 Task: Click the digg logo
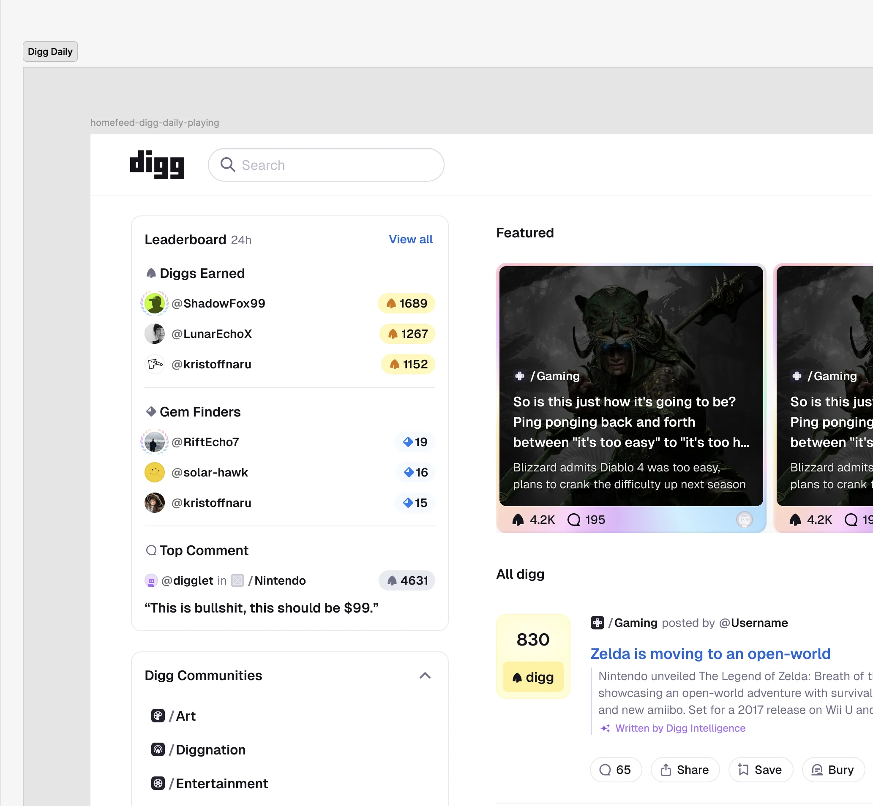[157, 165]
